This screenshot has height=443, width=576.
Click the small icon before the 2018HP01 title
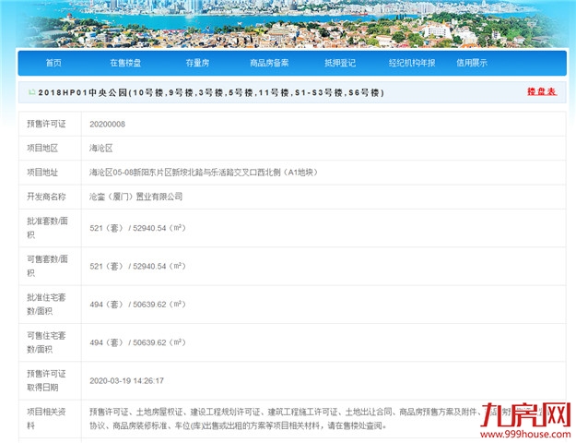[x=32, y=92]
